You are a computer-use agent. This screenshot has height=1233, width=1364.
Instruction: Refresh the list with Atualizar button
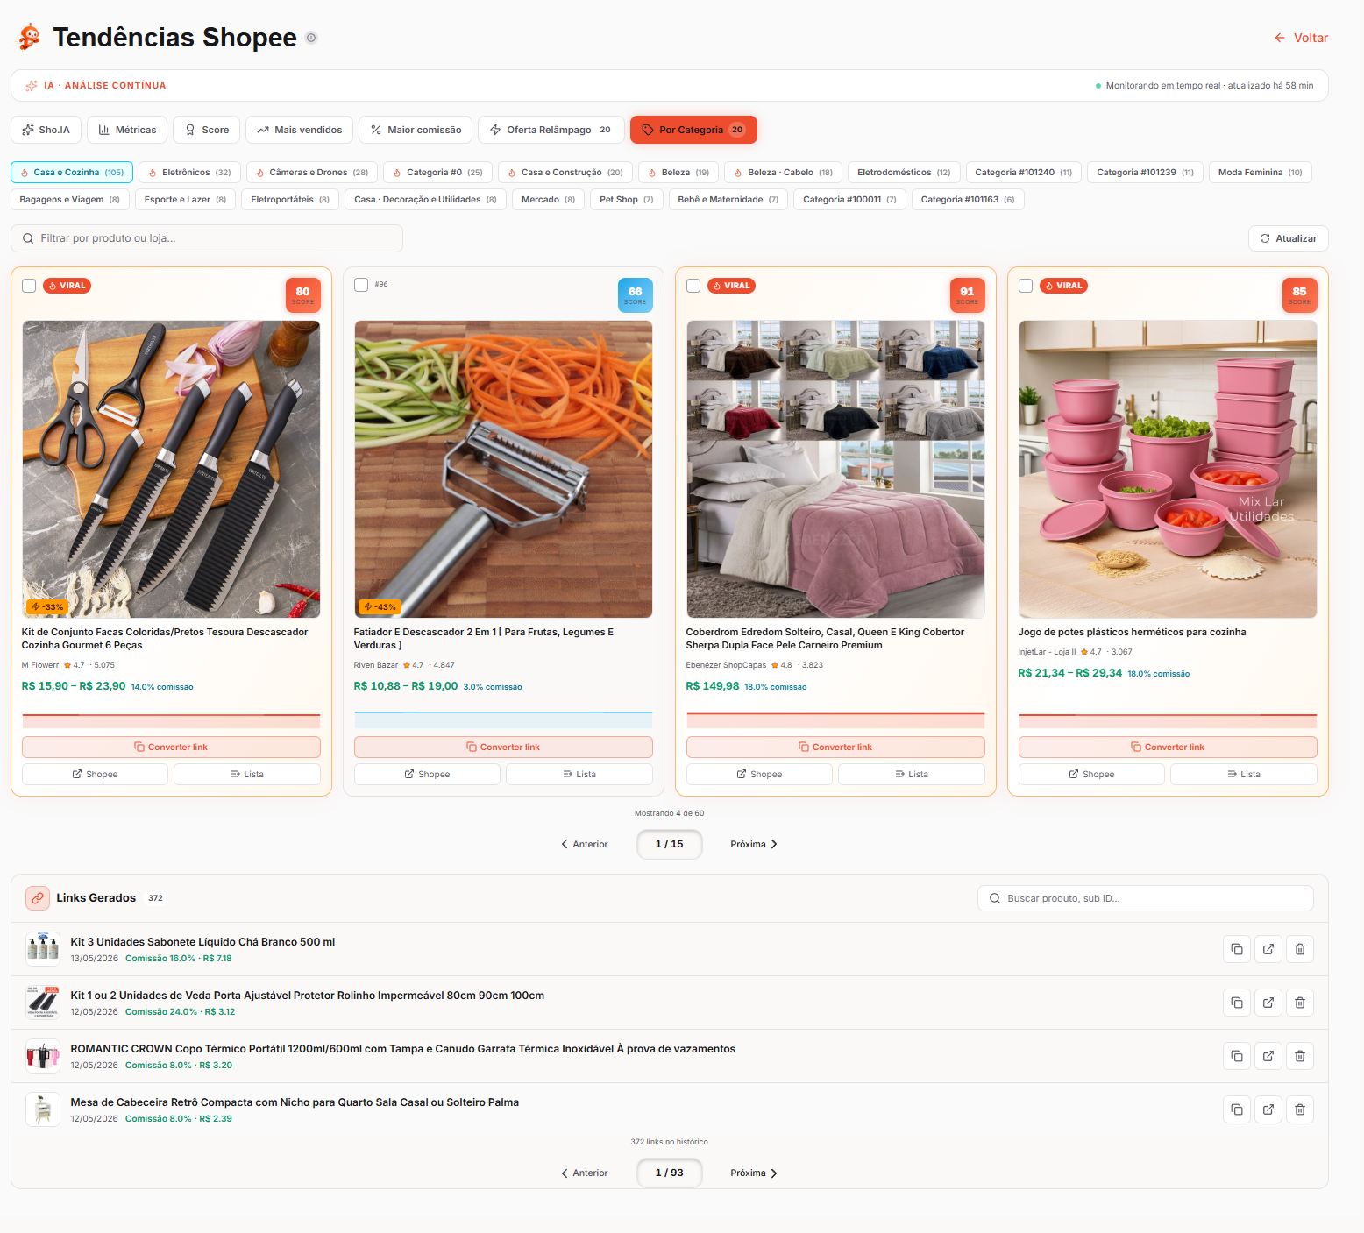coord(1289,238)
